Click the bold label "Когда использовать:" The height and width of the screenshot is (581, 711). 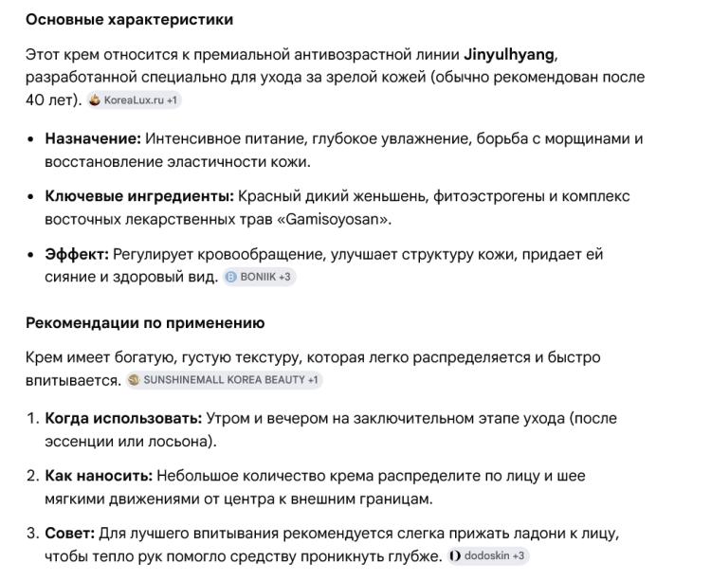coord(123,418)
